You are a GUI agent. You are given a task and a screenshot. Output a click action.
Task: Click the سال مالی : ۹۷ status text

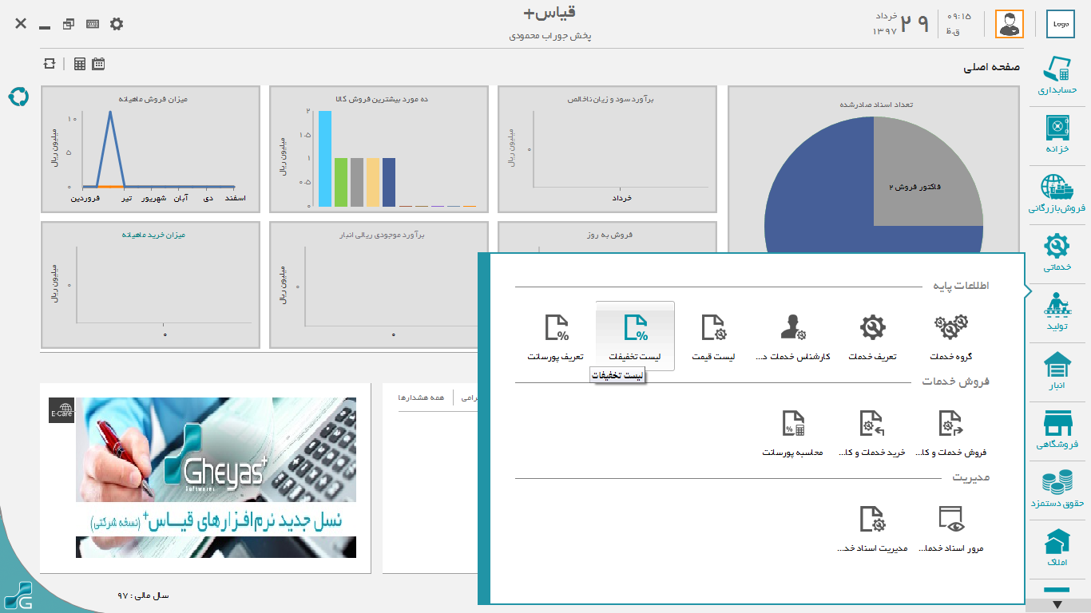point(144,595)
